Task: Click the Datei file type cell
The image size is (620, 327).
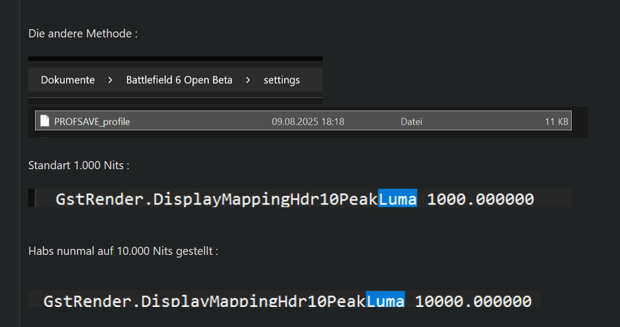Action: tap(411, 121)
